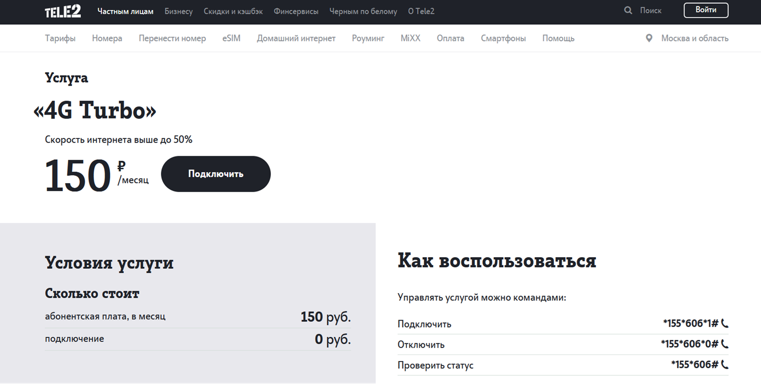Image resolution: width=761 pixels, height=390 pixels.
Task: Click the search magnifier icon
Action: coord(628,10)
